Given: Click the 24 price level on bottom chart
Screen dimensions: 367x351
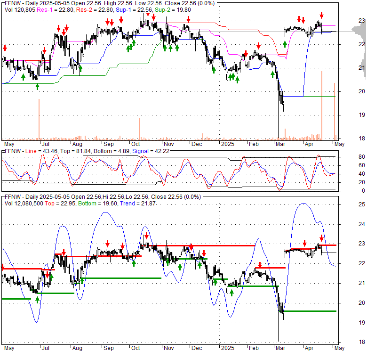Looking at the screenshot, I should tap(362, 224).
